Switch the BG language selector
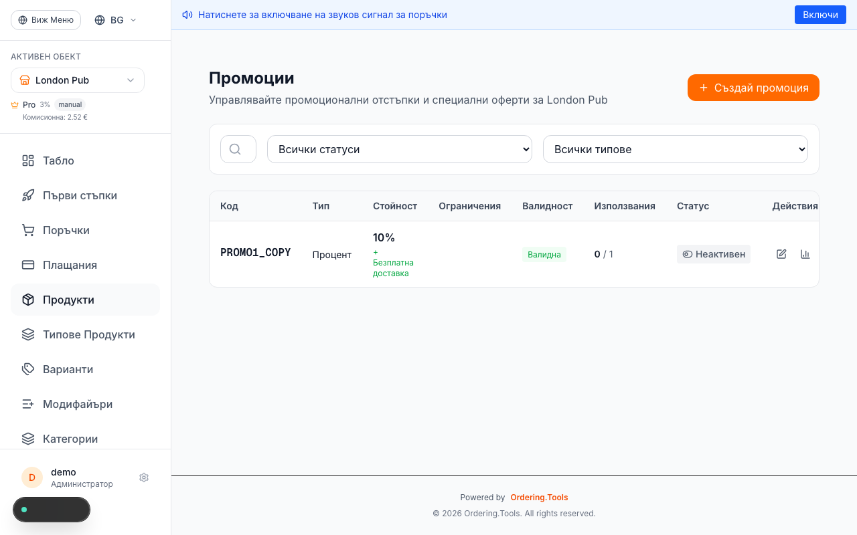The width and height of the screenshot is (857, 535). pos(114,20)
